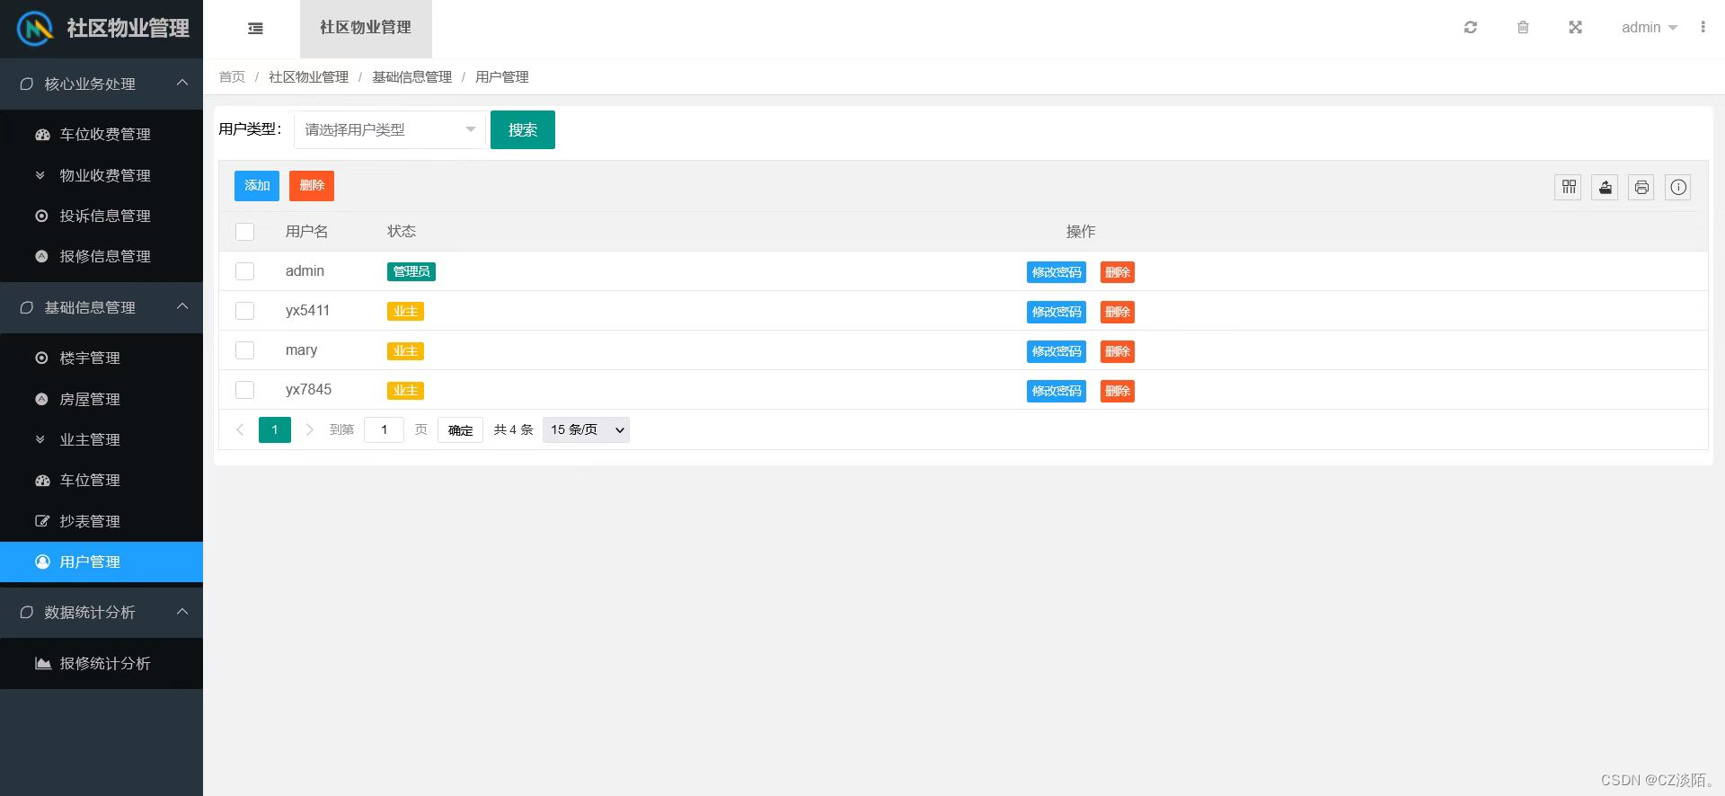This screenshot has height=796, width=1725.
Task: Open 房屋管理 menu item
Action: (x=102, y=399)
